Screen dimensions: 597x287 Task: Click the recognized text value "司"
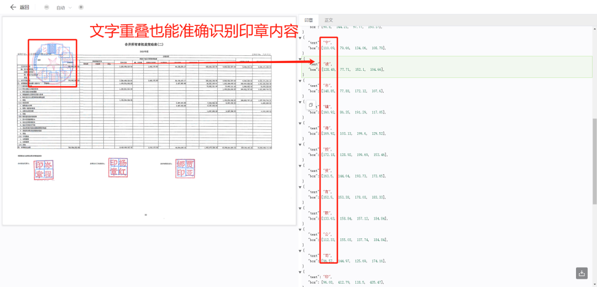pos(327,256)
